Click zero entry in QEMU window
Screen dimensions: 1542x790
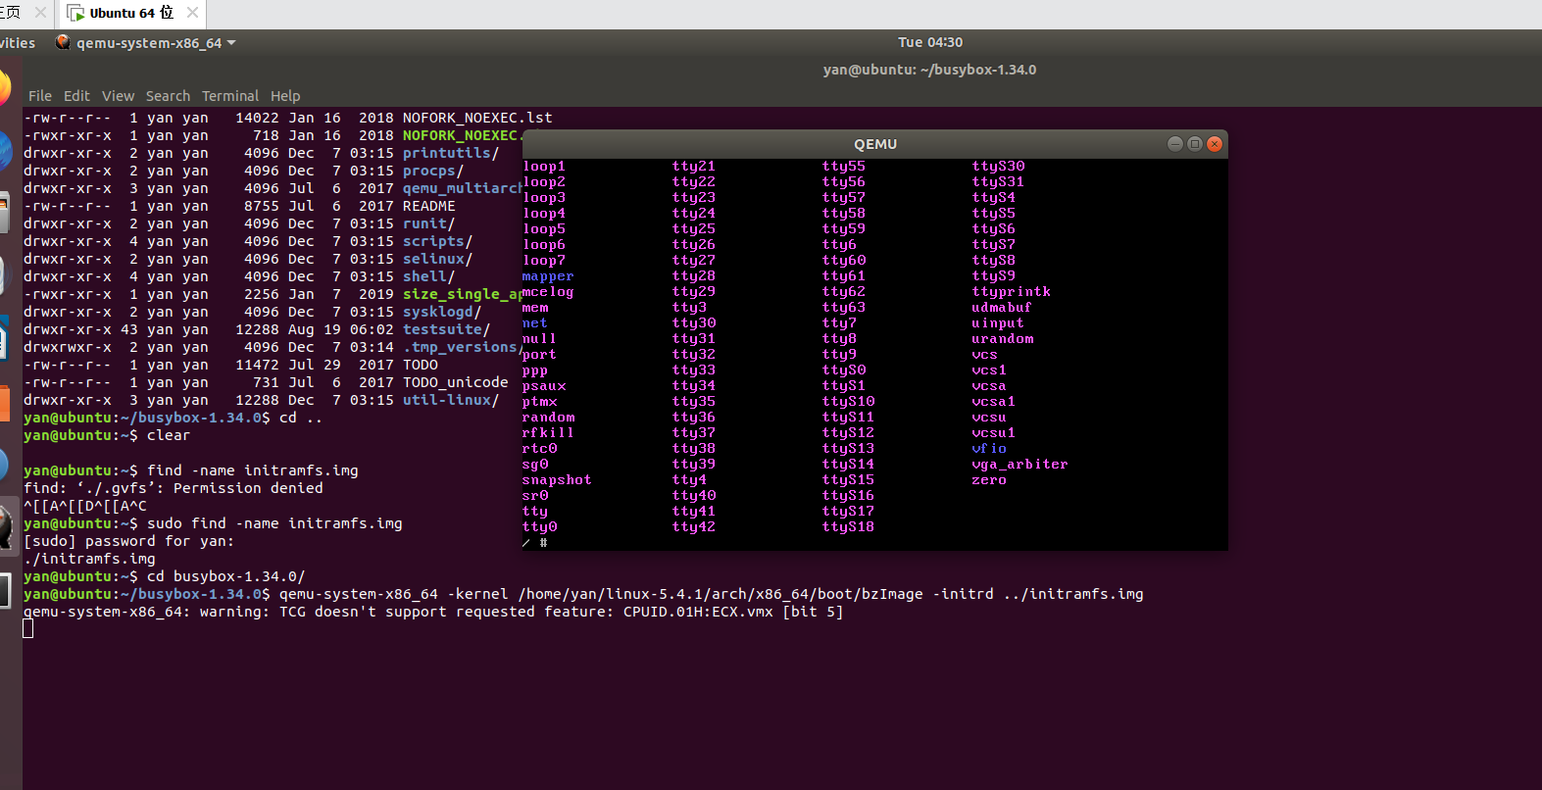pos(989,479)
